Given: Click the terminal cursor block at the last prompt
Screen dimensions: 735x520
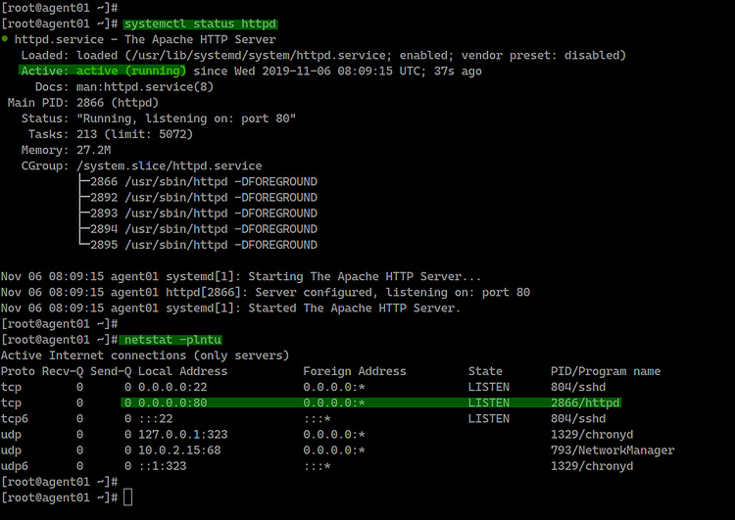Looking at the screenshot, I should pyautogui.click(x=127, y=497).
